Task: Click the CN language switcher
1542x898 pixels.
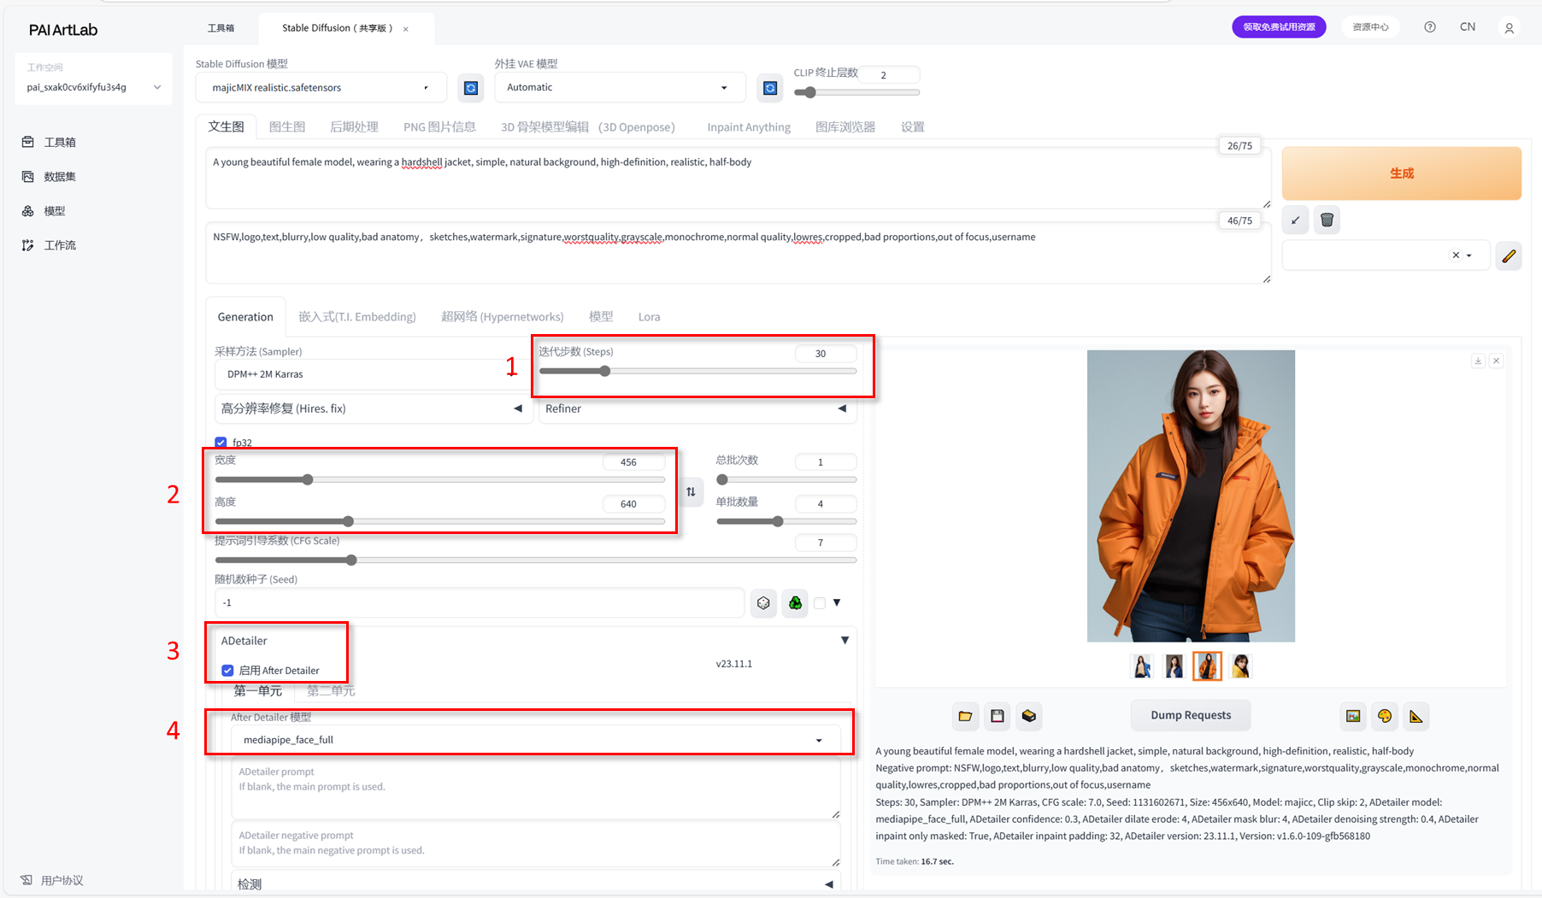Action: 1468,27
